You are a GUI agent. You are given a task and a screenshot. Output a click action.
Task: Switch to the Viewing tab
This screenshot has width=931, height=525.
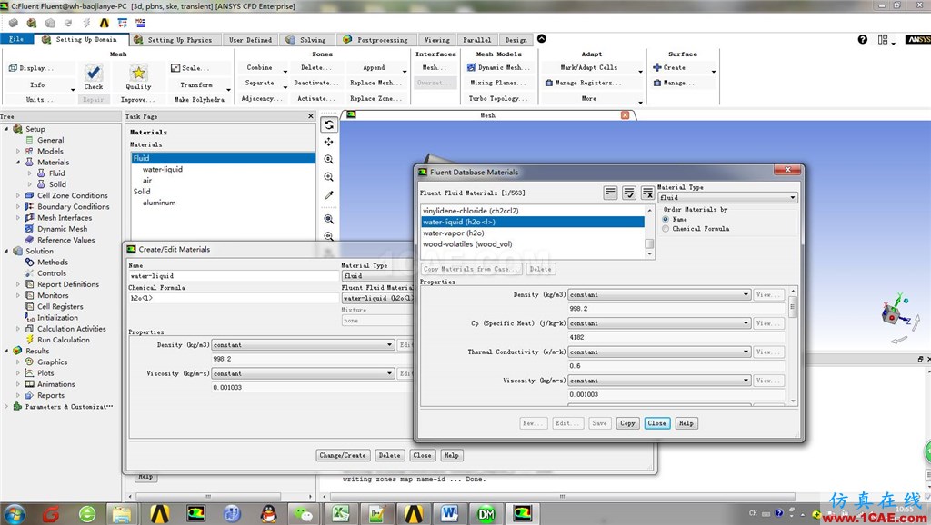(436, 40)
